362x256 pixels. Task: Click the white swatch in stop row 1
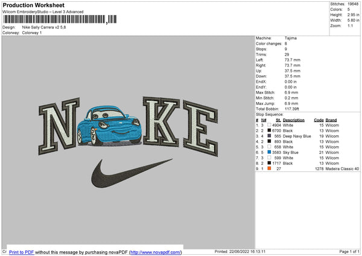[x=269, y=125]
